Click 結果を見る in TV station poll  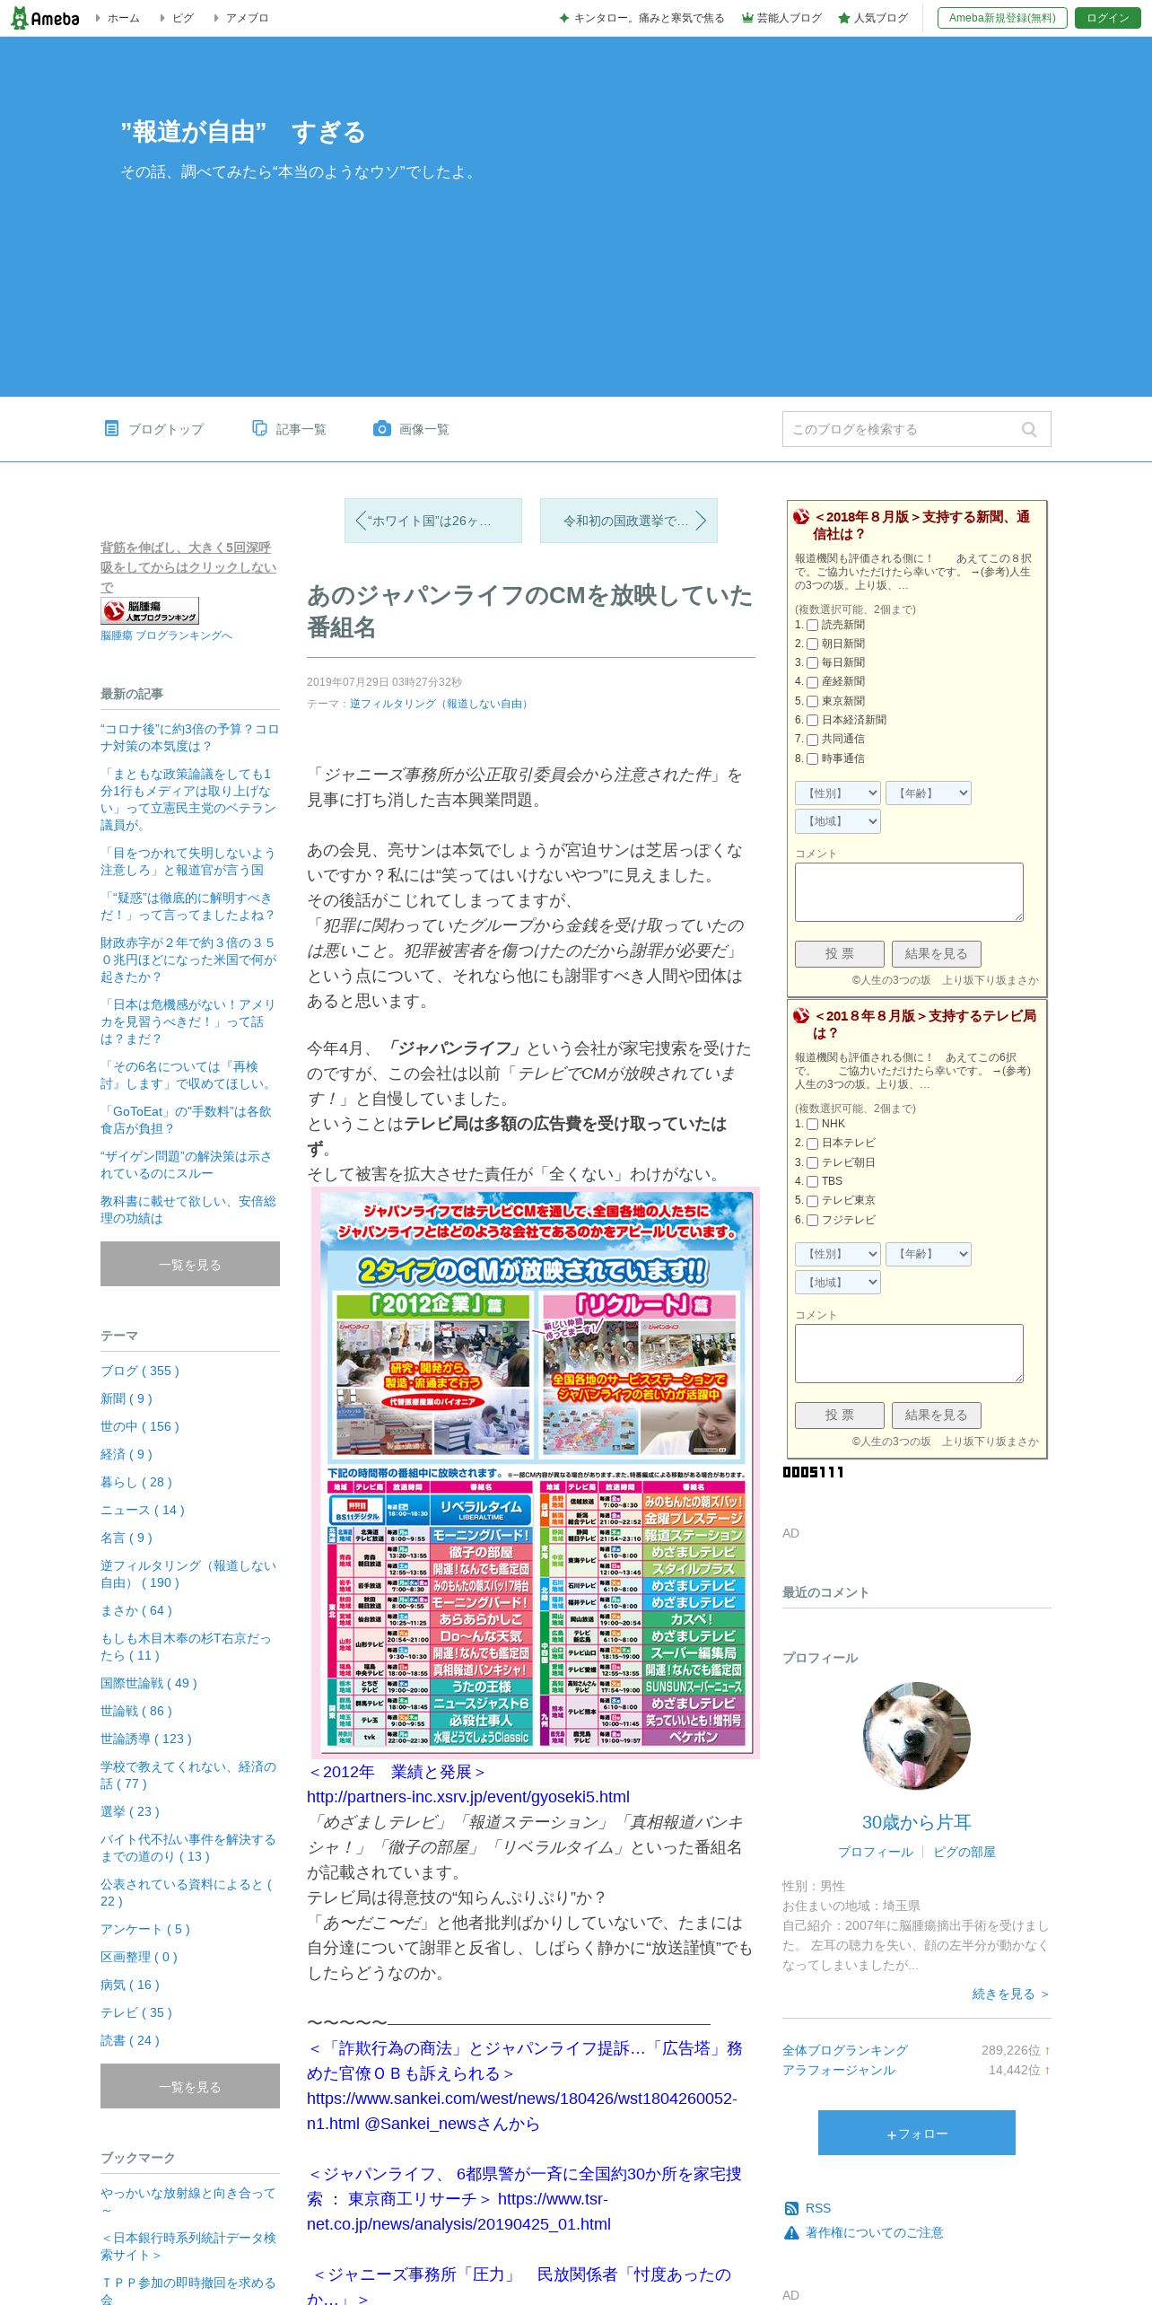click(x=937, y=1415)
